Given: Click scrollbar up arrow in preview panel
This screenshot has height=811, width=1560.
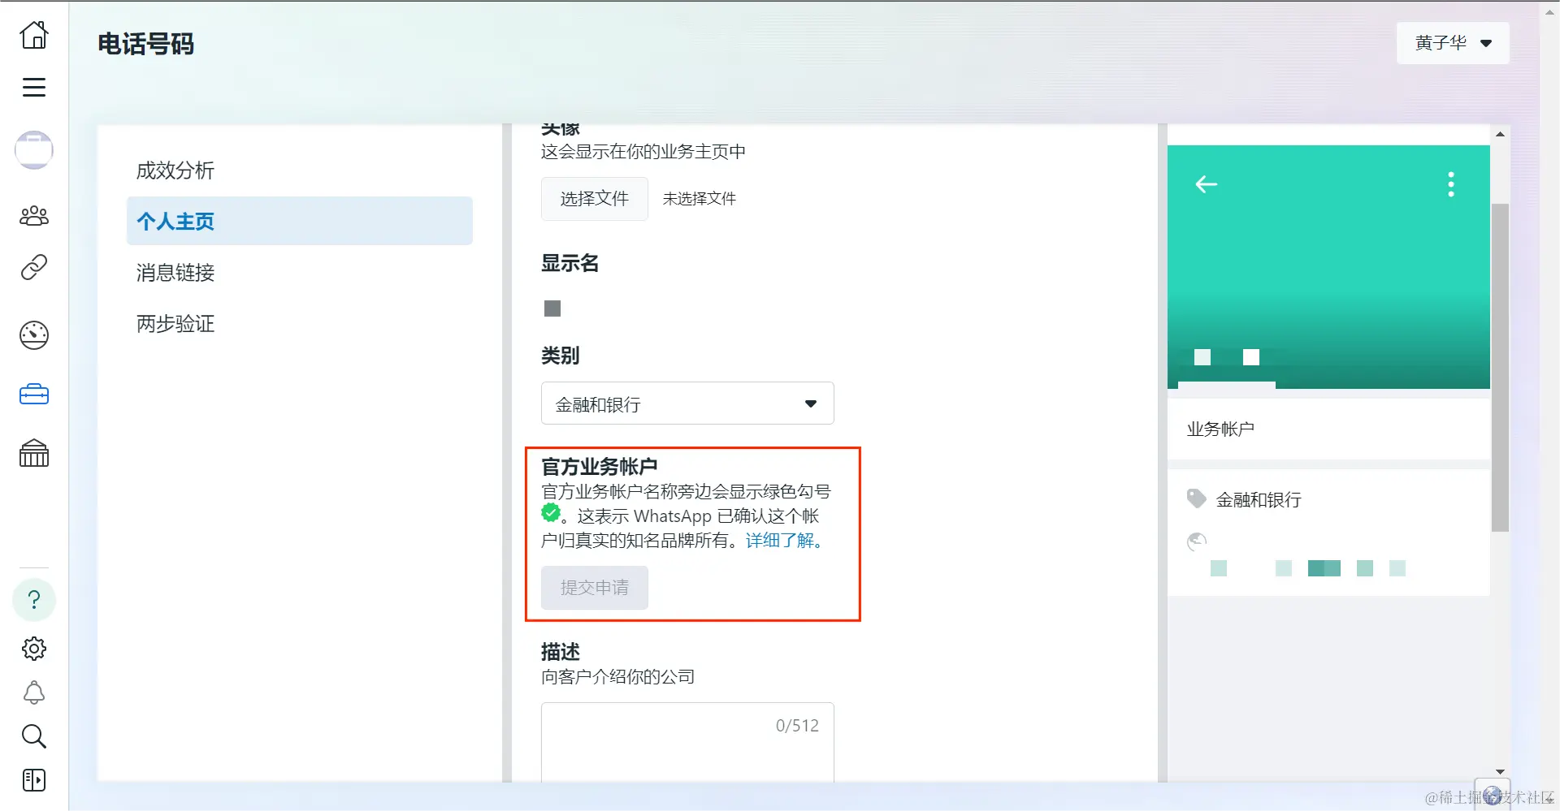Looking at the screenshot, I should tap(1500, 134).
